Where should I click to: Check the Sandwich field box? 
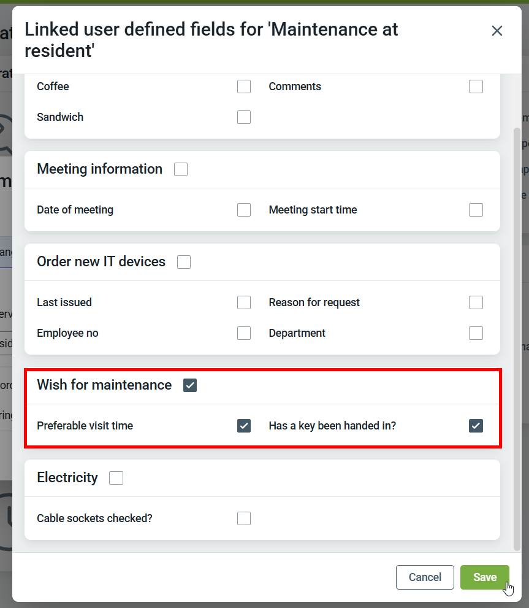[x=244, y=117]
